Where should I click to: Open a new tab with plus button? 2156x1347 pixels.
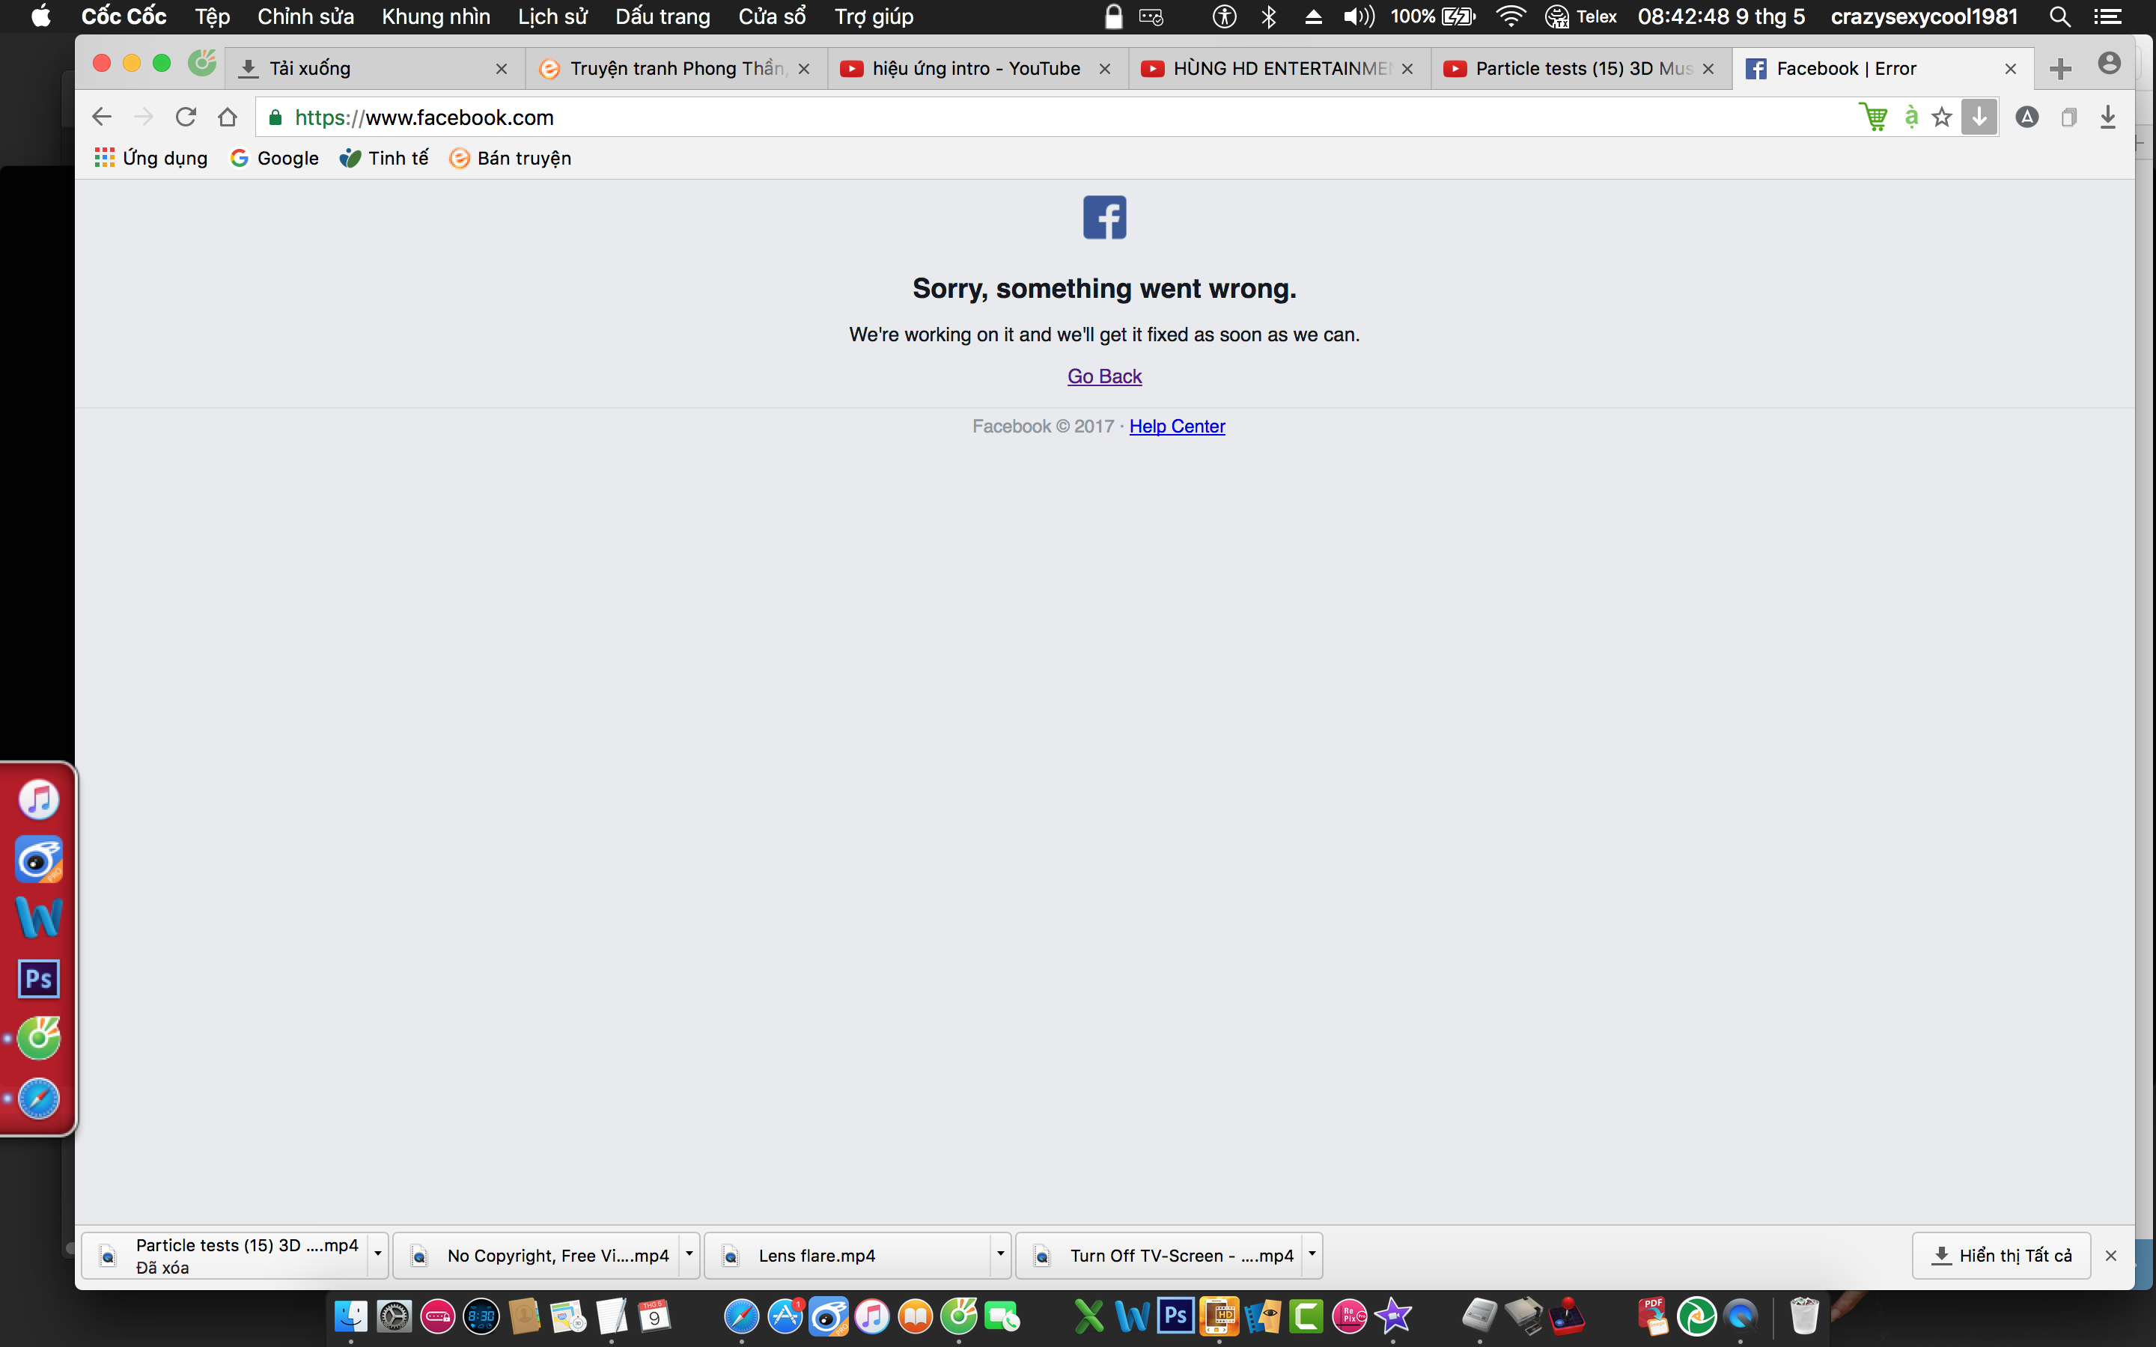[2059, 69]
